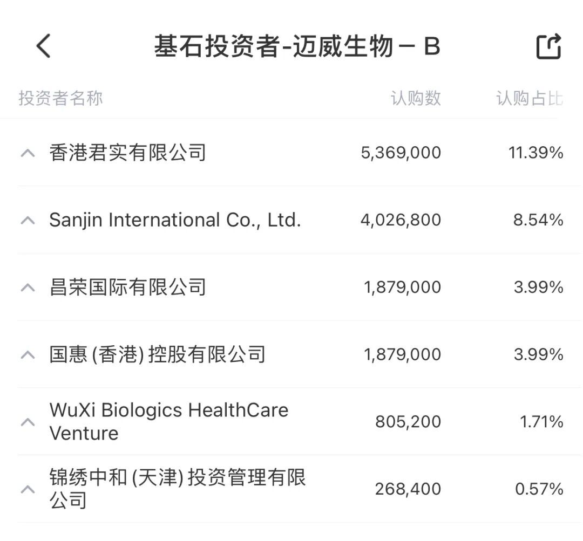The image size is (583, 541).
Task: Tap the 认购占比 column header
Action: tap(529, 98)
